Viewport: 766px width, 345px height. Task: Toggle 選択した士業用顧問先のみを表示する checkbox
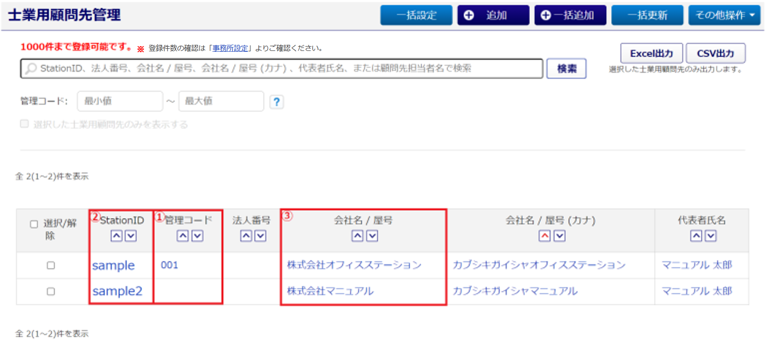[x=25, y=124]
